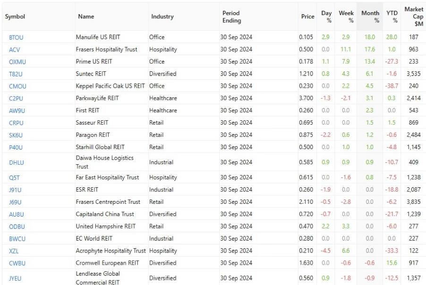Click the Name column header
426x285 pixels.
pyautogui.click(x=86, y=17)
